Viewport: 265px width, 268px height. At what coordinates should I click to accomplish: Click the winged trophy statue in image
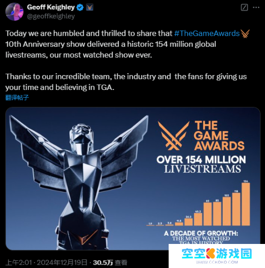click(79, 181)
